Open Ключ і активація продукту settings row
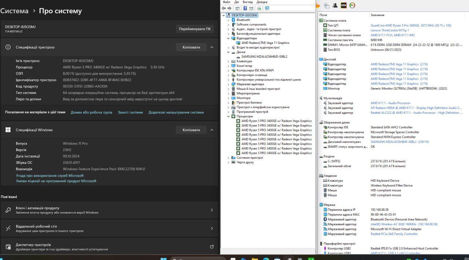The image size is (469, 260). (109, 210)
